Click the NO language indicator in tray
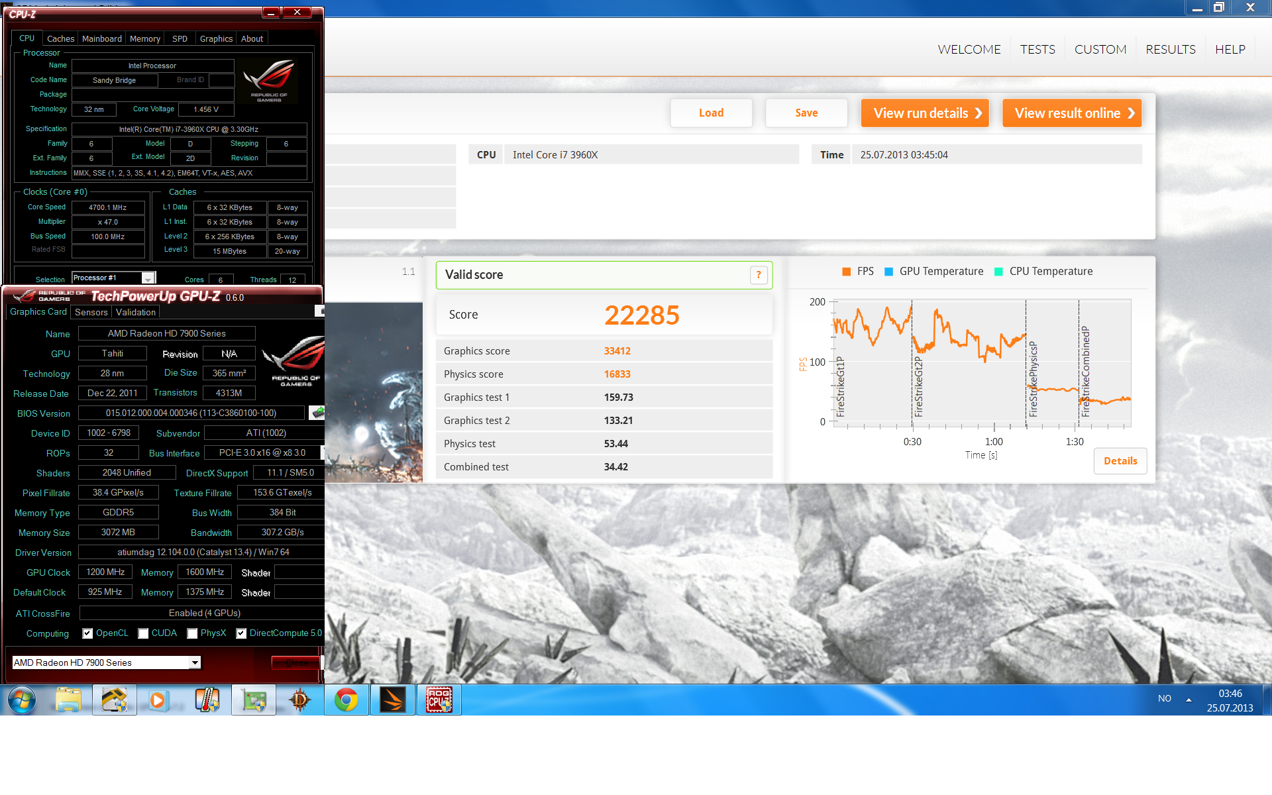Image resolution: width=1272 pixels, height=795 pixels. tap(1165, 699)
